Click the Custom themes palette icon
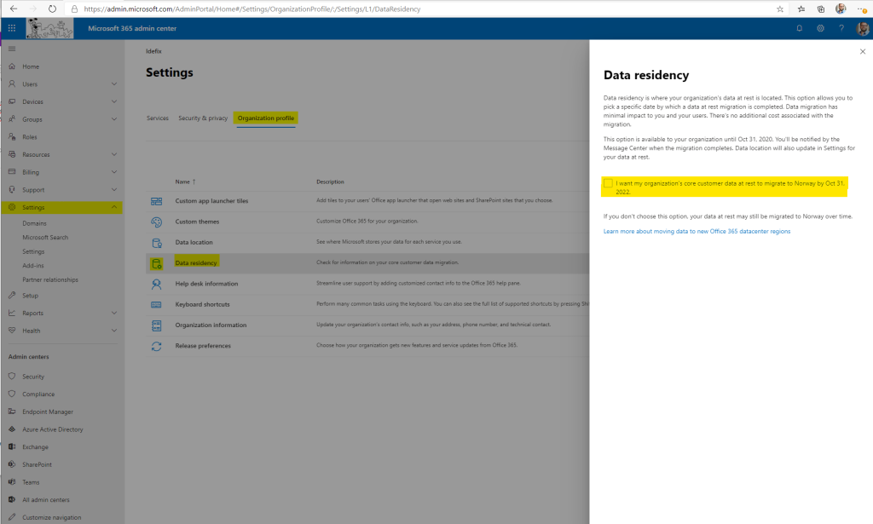This screenshot has height=524, width=873. tap(157, 222)
